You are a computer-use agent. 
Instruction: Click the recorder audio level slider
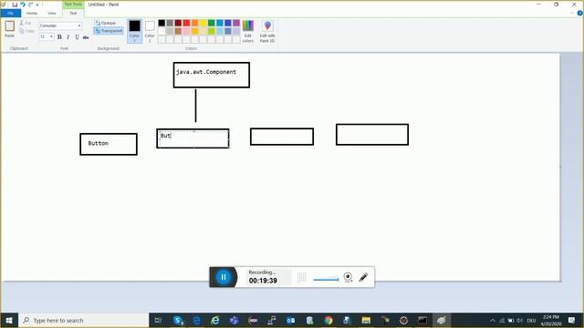click(326, 280)
